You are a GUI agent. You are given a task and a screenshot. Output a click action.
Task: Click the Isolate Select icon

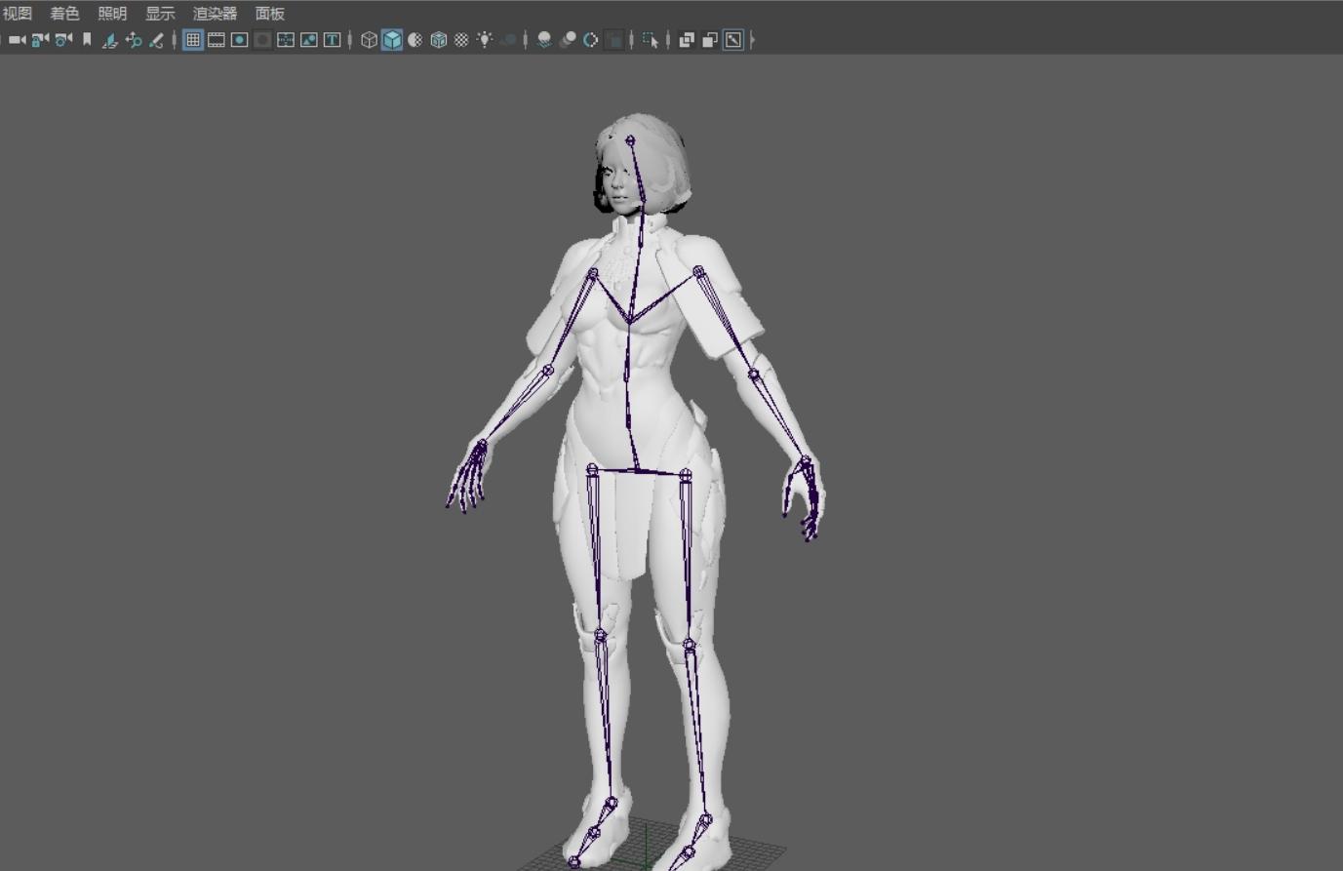[651, 40]
